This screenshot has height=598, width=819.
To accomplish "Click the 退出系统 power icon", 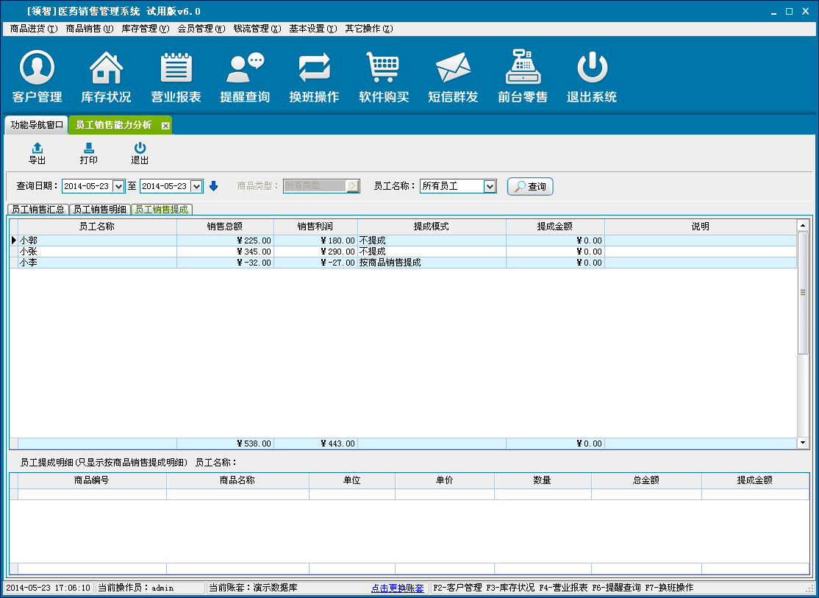I will tap(592, 69).
